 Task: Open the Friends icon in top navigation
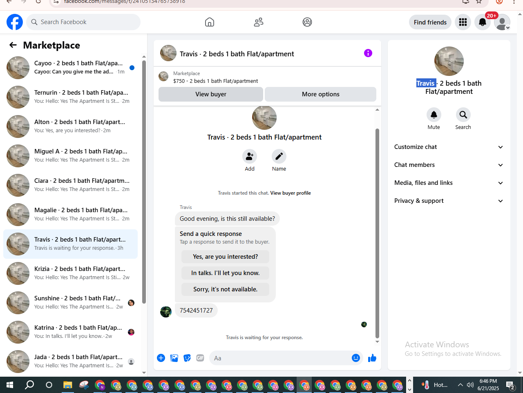click(x=259, y=22)
